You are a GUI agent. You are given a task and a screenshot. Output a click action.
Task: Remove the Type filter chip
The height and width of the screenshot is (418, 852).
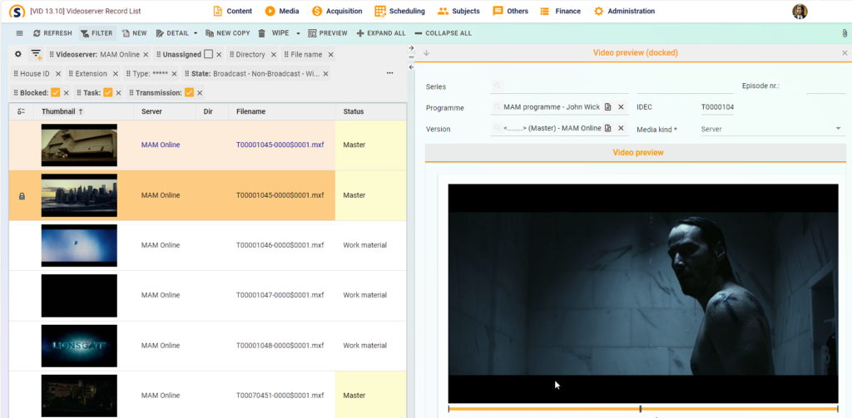[174, 74]
